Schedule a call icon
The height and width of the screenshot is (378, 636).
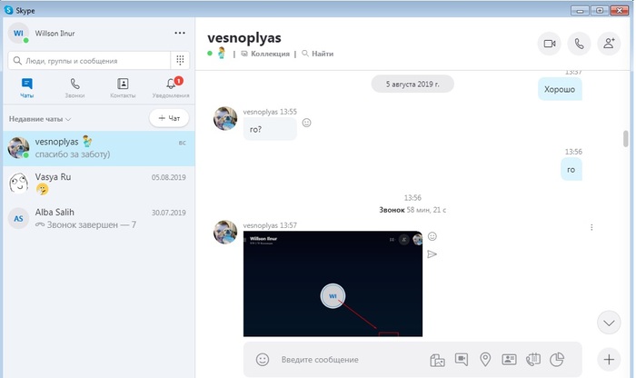[533, 359]
